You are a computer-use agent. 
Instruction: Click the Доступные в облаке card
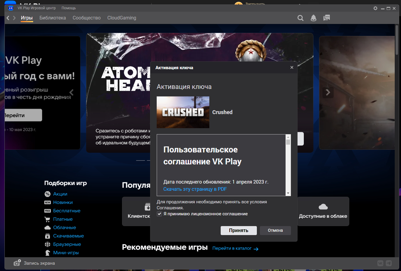323,211
